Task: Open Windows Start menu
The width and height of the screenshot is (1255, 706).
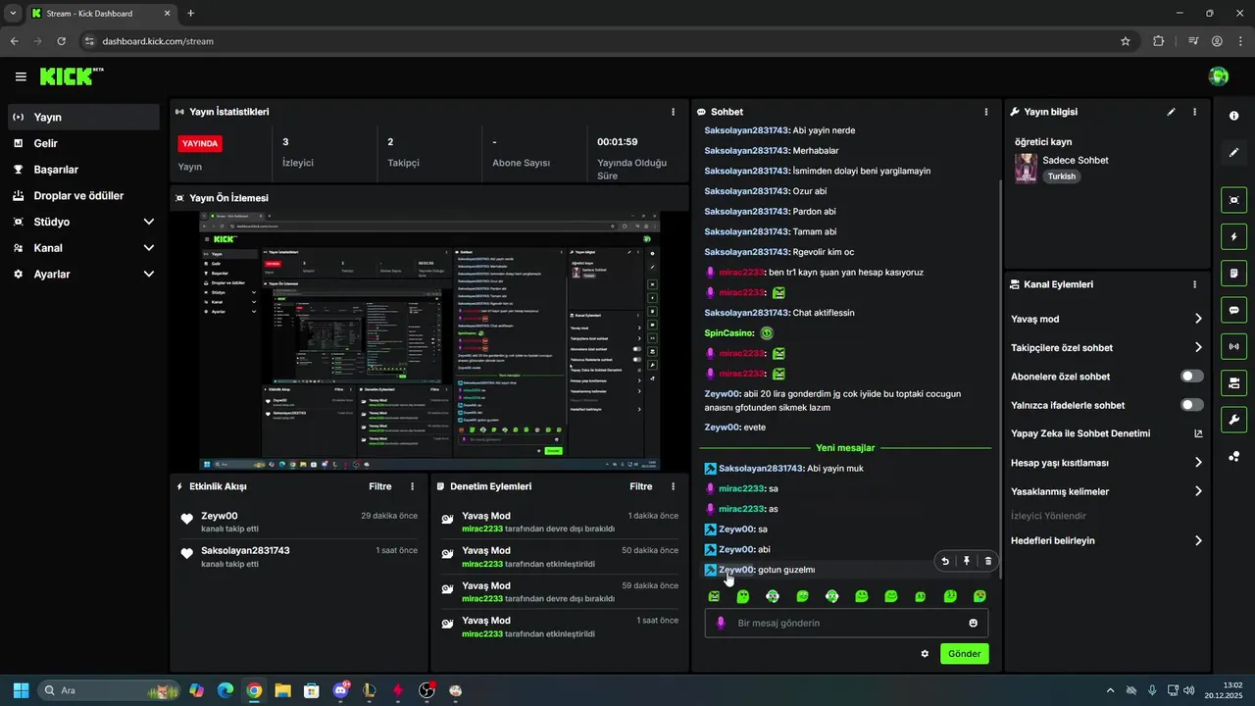Action: (x=21, y=690)
